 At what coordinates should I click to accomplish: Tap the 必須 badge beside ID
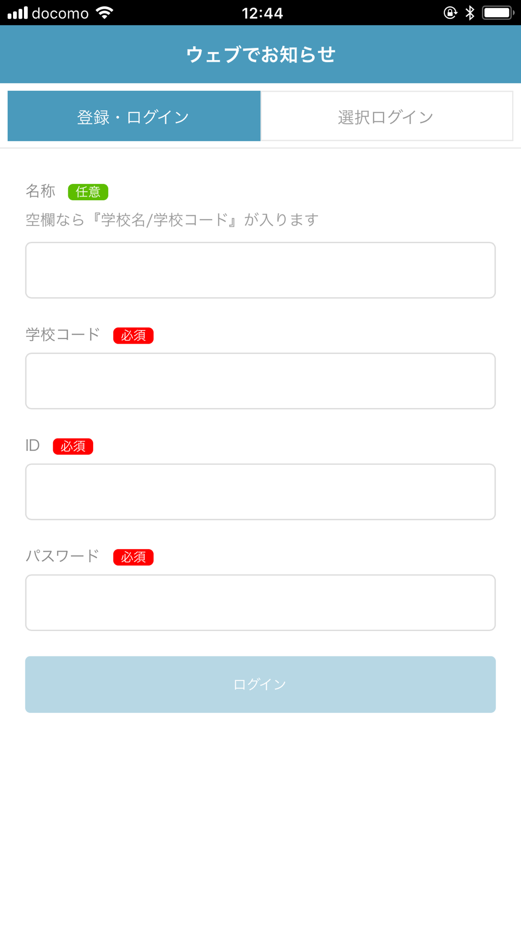pos(73,446)
